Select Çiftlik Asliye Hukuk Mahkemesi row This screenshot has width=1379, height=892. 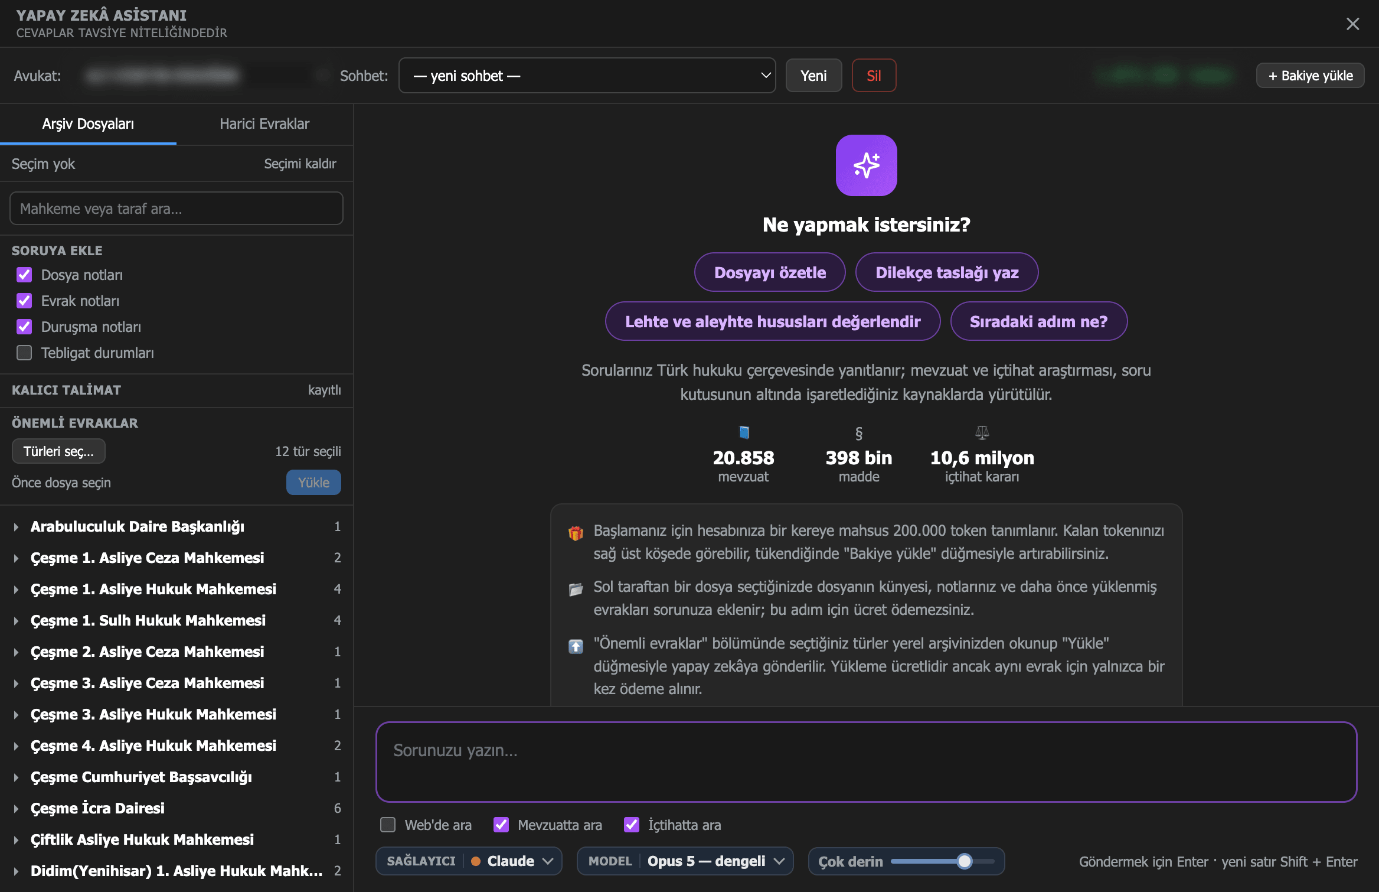pyautogui.click(x=177, y=840)
